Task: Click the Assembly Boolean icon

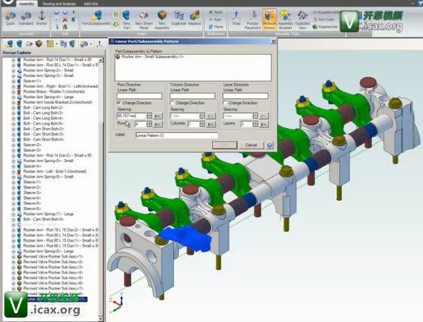Action: coord(286,17)
